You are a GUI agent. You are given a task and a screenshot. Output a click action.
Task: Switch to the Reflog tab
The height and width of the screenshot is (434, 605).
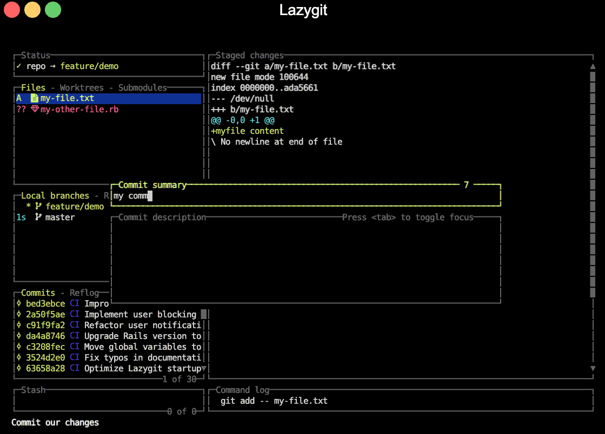84,293
